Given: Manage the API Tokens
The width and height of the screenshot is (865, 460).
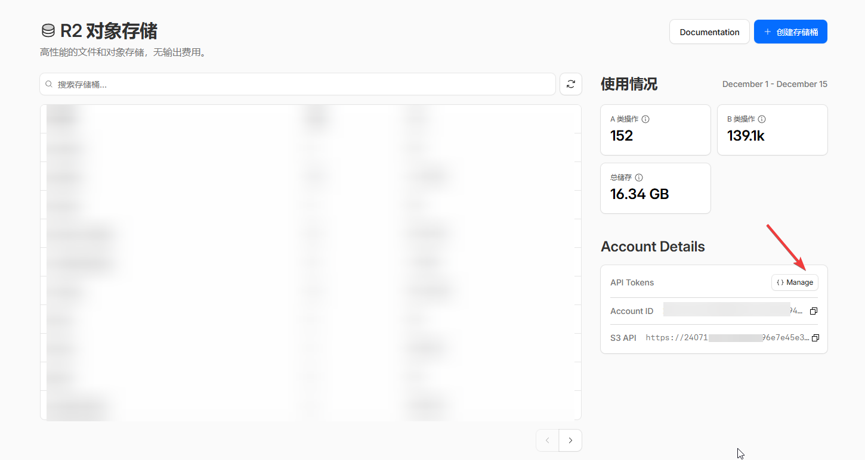Looking at the screenshot, I should click(x=795, y=282).
